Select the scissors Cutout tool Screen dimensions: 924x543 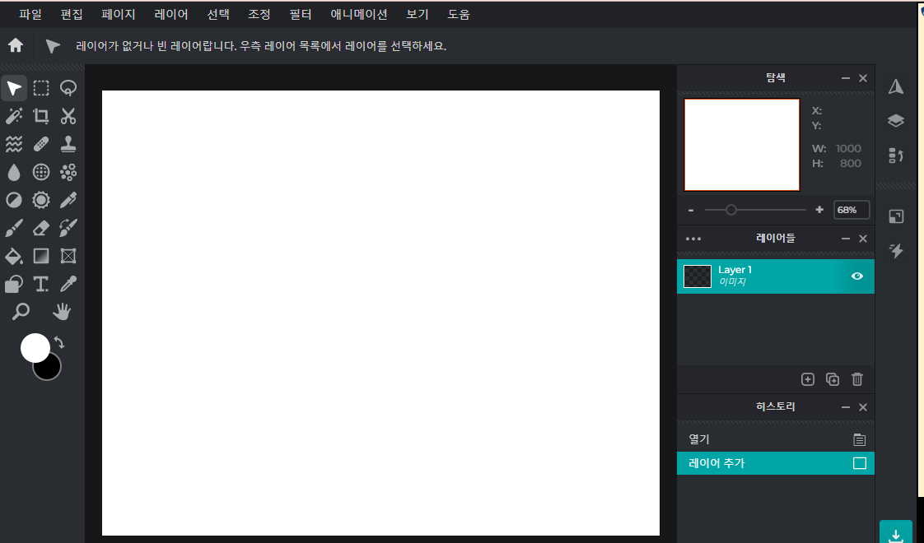click(68, 116)
